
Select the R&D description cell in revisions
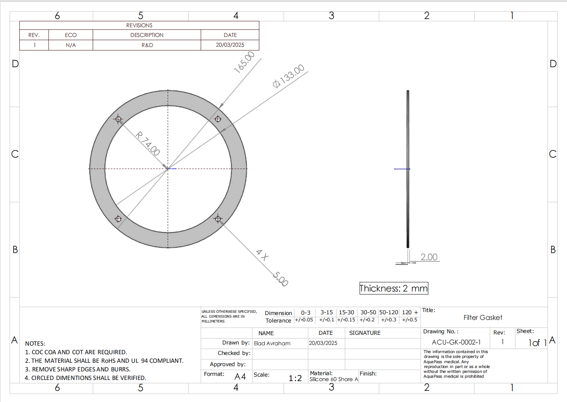(x=147, y=45)
